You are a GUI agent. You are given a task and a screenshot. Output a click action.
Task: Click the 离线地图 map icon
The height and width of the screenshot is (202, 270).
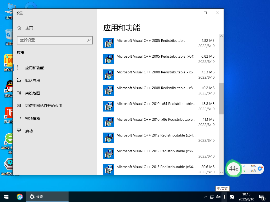pos(19,93)
